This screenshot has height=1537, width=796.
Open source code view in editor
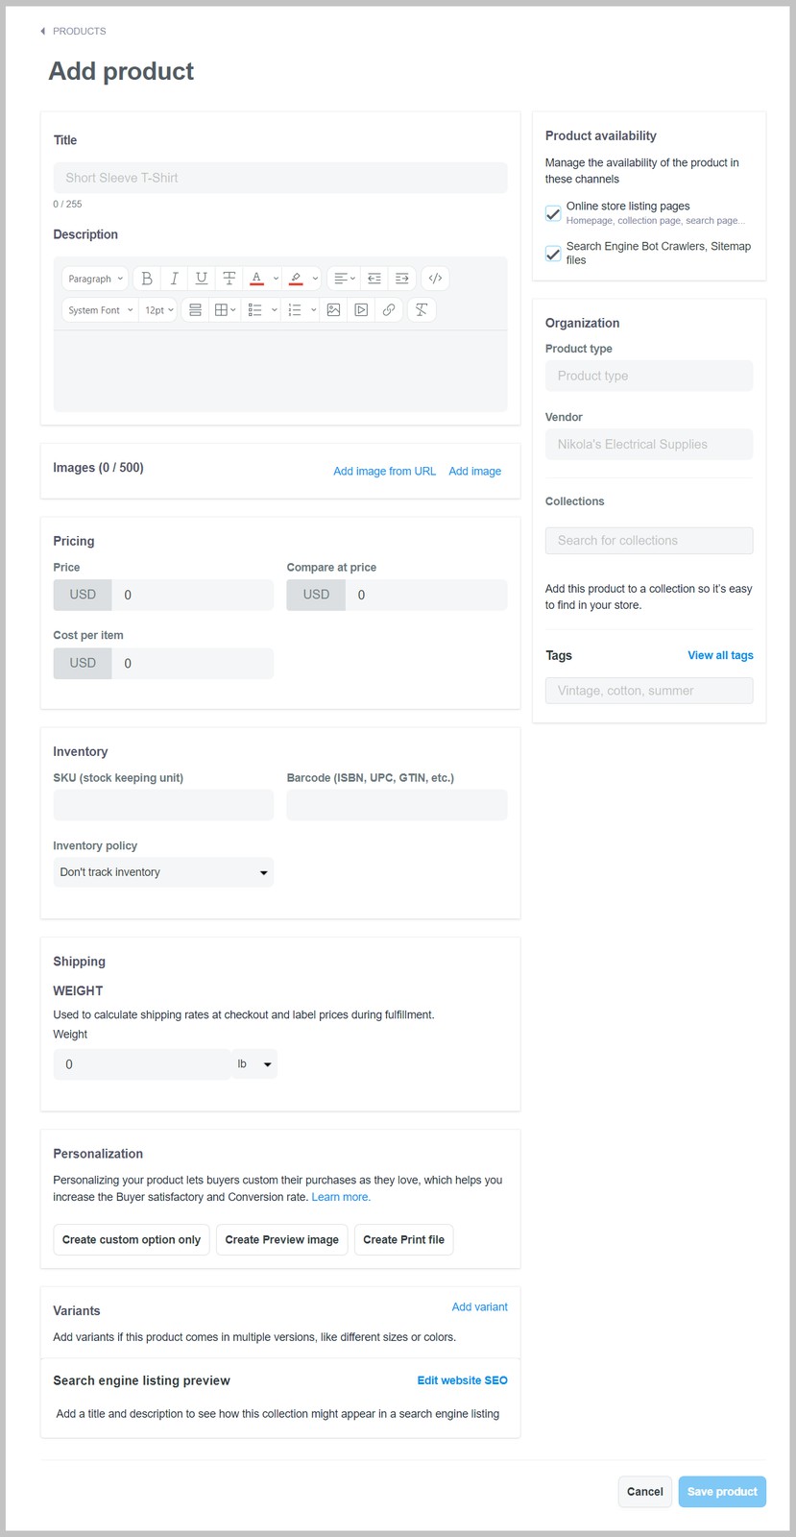[435, 279]
